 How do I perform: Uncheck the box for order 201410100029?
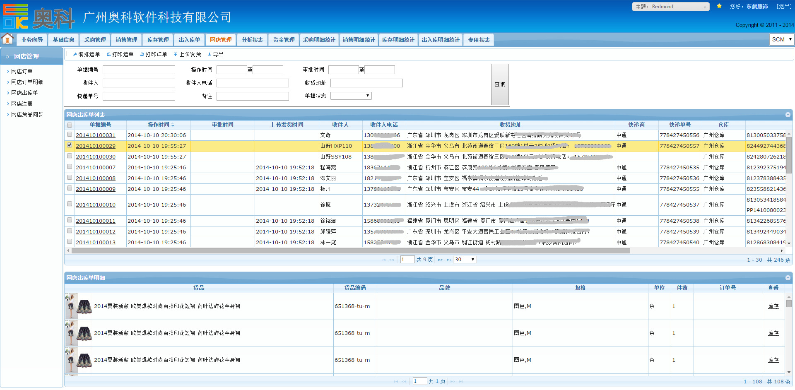[70, 145]
